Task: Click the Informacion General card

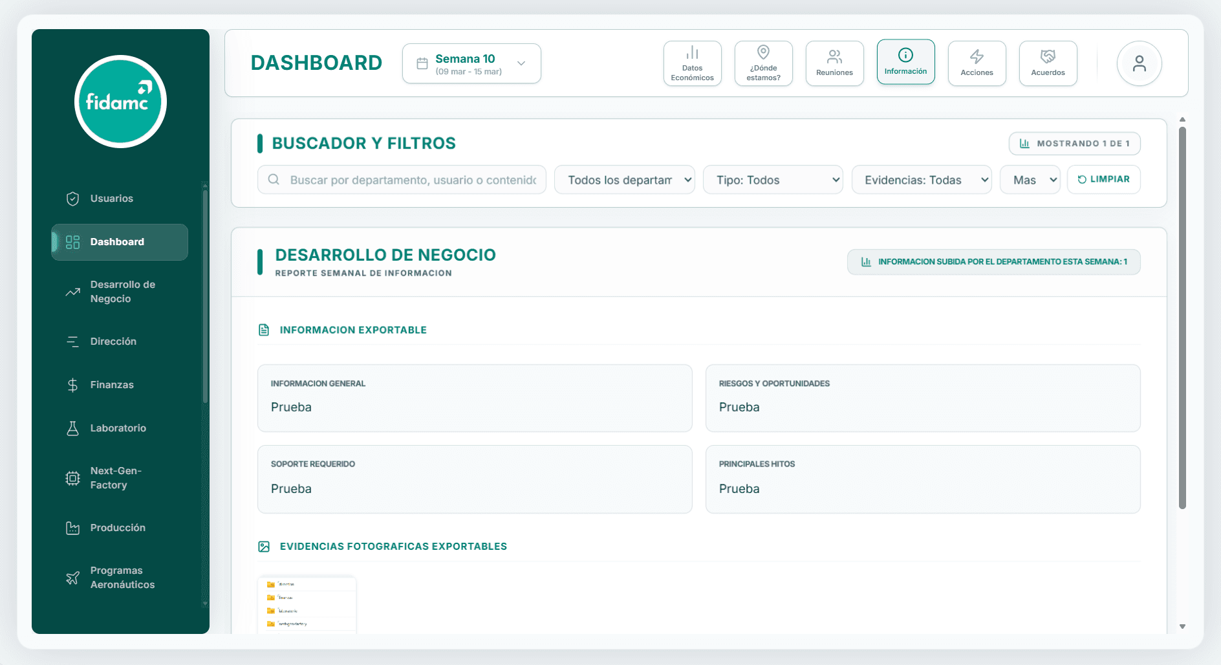Action: [475, 398]
